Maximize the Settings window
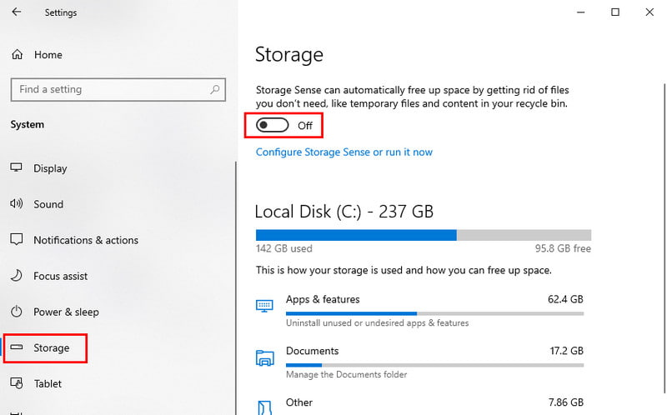The image size is (667, 415). point(615,12)
